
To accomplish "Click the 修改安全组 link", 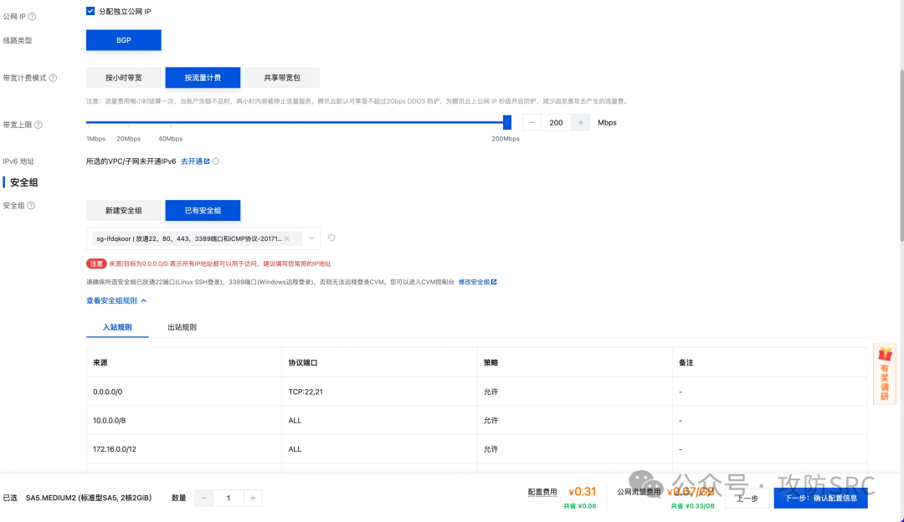I will (x=473, y=281).
